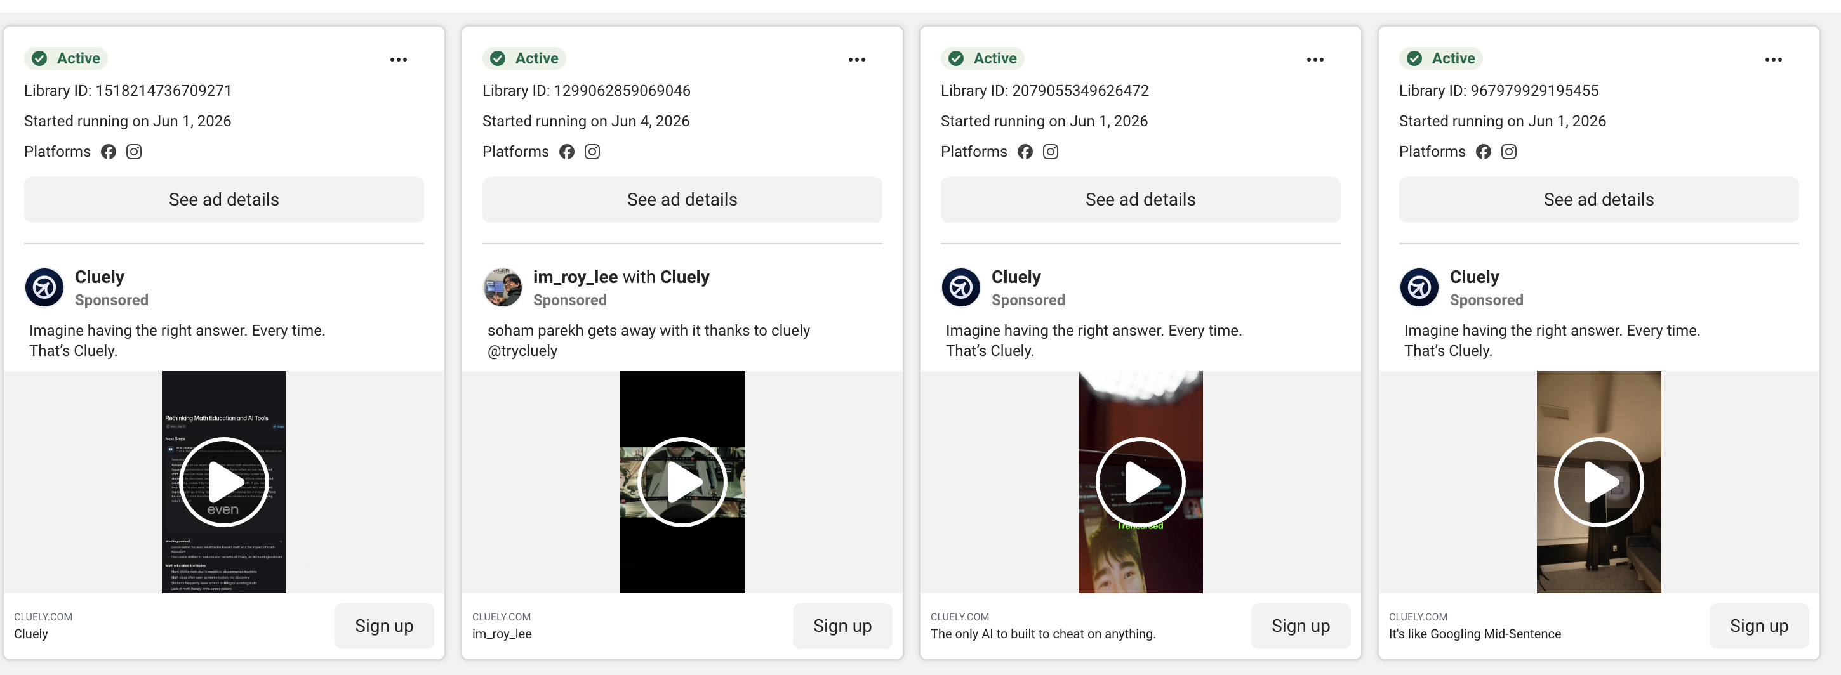Screen dimensions: 1841x675
Task: Click CLUELY.COM above 'Googling Mid-Sentence'
Action: pyautogui.click(x=1418, y=617)
